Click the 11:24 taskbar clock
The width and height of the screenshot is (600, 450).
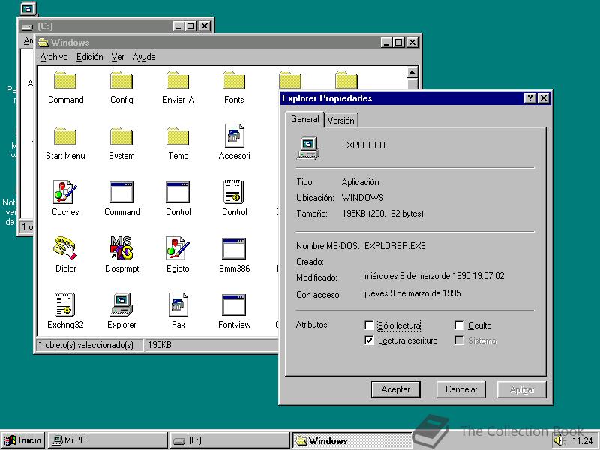[583, 441]
